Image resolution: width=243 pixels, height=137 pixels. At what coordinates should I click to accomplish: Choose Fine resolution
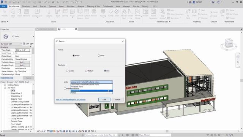[105, 71]
